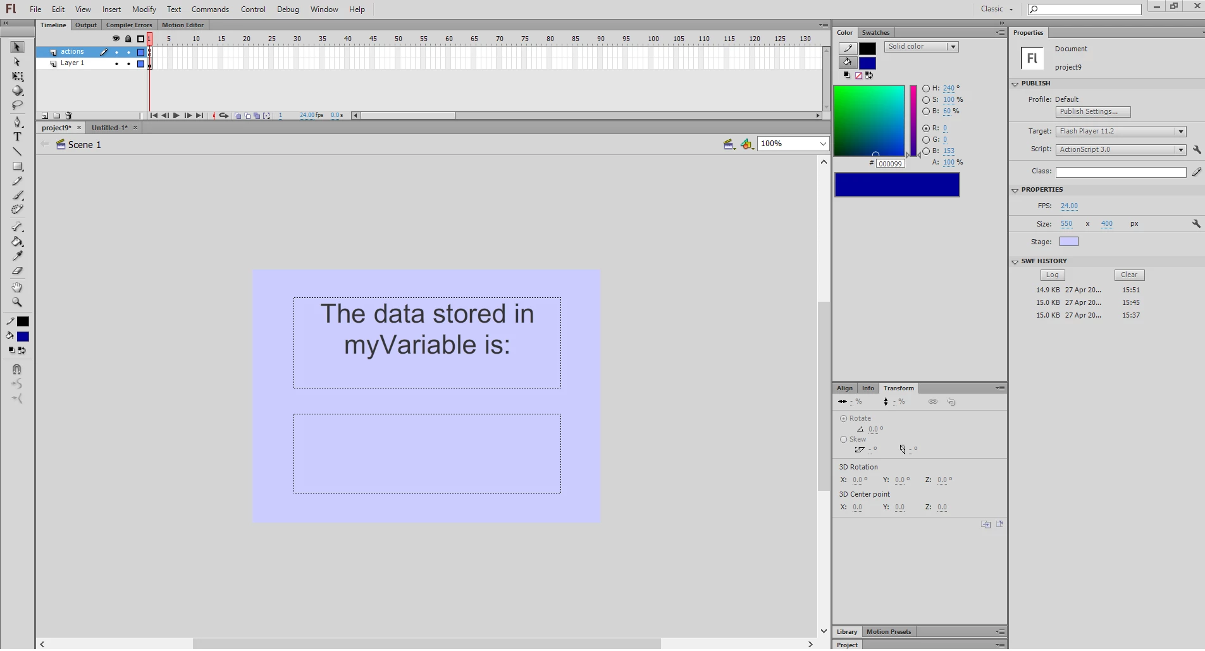Open the Commands menu

[210, 9]
